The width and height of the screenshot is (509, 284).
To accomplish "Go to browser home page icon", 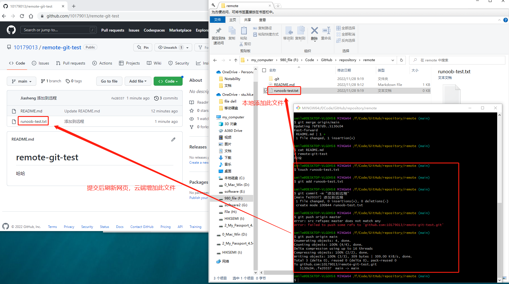I will coord(31,16).
